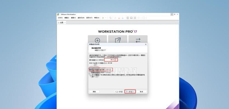Open the 查看(V) menu
The height and width of the screenshot is (109, 229).
(73, 18)
